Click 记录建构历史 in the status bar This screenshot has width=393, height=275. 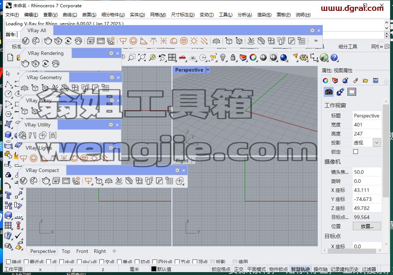tap(344, 269)
